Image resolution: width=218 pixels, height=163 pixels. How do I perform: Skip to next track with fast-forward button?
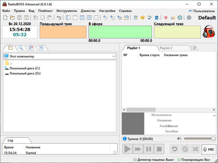138,149
